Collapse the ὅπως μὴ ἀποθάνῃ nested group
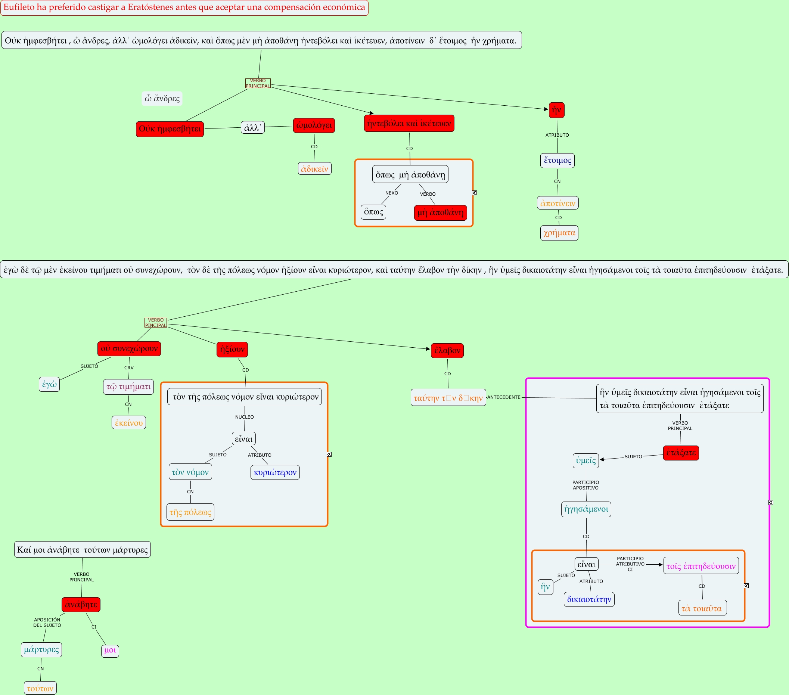Image resolution: width=789 pixels, height=695 pixels. coord(474,193)
